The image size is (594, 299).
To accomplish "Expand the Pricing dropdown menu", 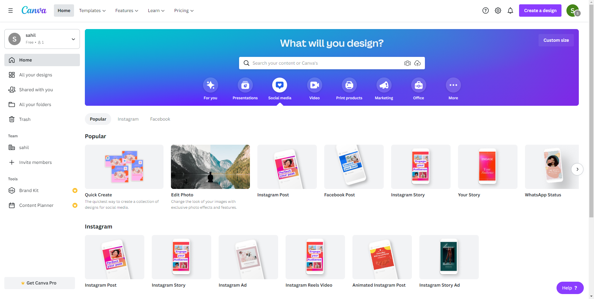I will tap(184, 11).
